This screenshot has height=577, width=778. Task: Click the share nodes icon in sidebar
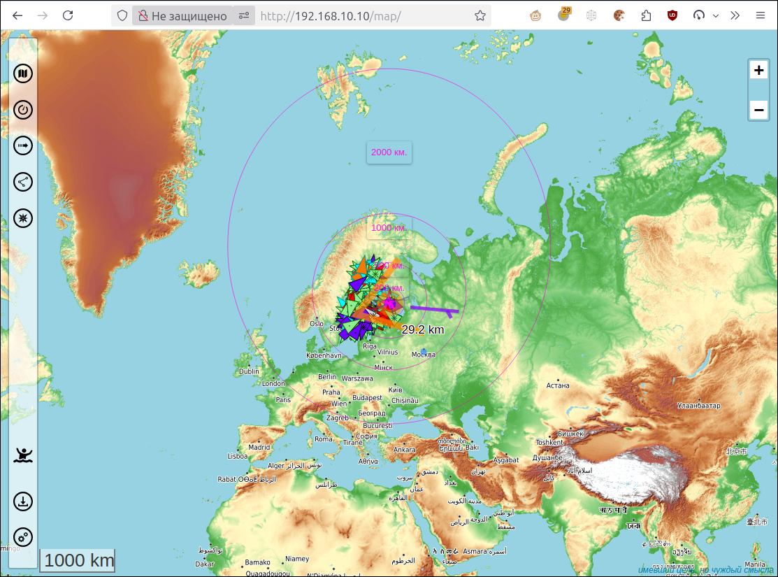pos(23,182)
